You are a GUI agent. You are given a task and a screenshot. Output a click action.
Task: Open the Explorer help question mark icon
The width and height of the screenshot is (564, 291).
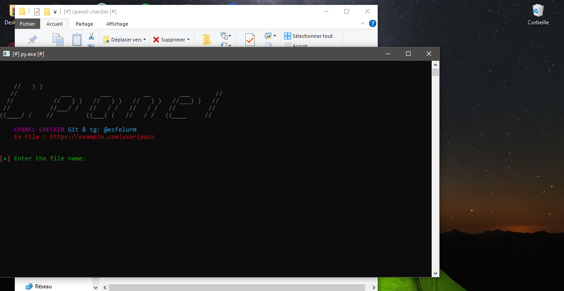[372, 23]
